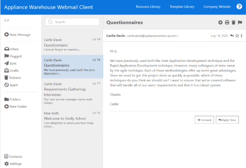Click the Mae Roth sender name
Image resolution: width=246 pixels, height=168 pixels.
coord(51,113)
